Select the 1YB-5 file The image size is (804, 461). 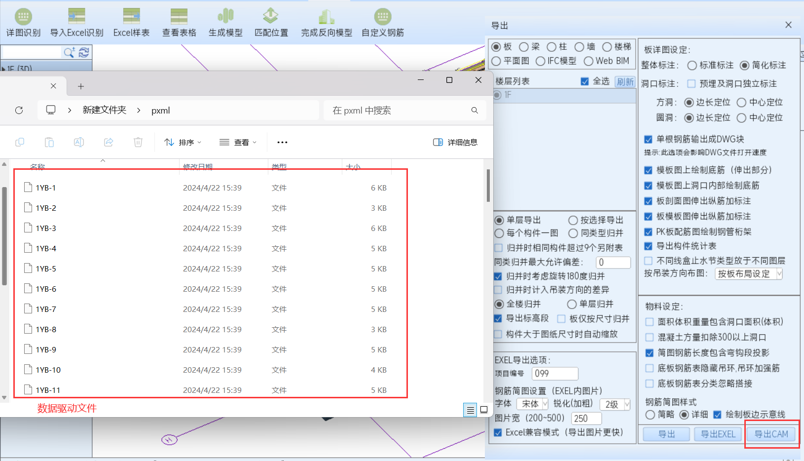point(46,269)
